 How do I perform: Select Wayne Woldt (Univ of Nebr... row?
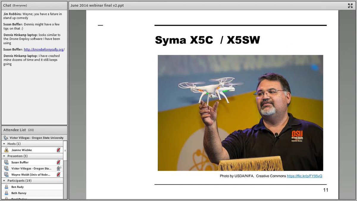pos(32,174)
